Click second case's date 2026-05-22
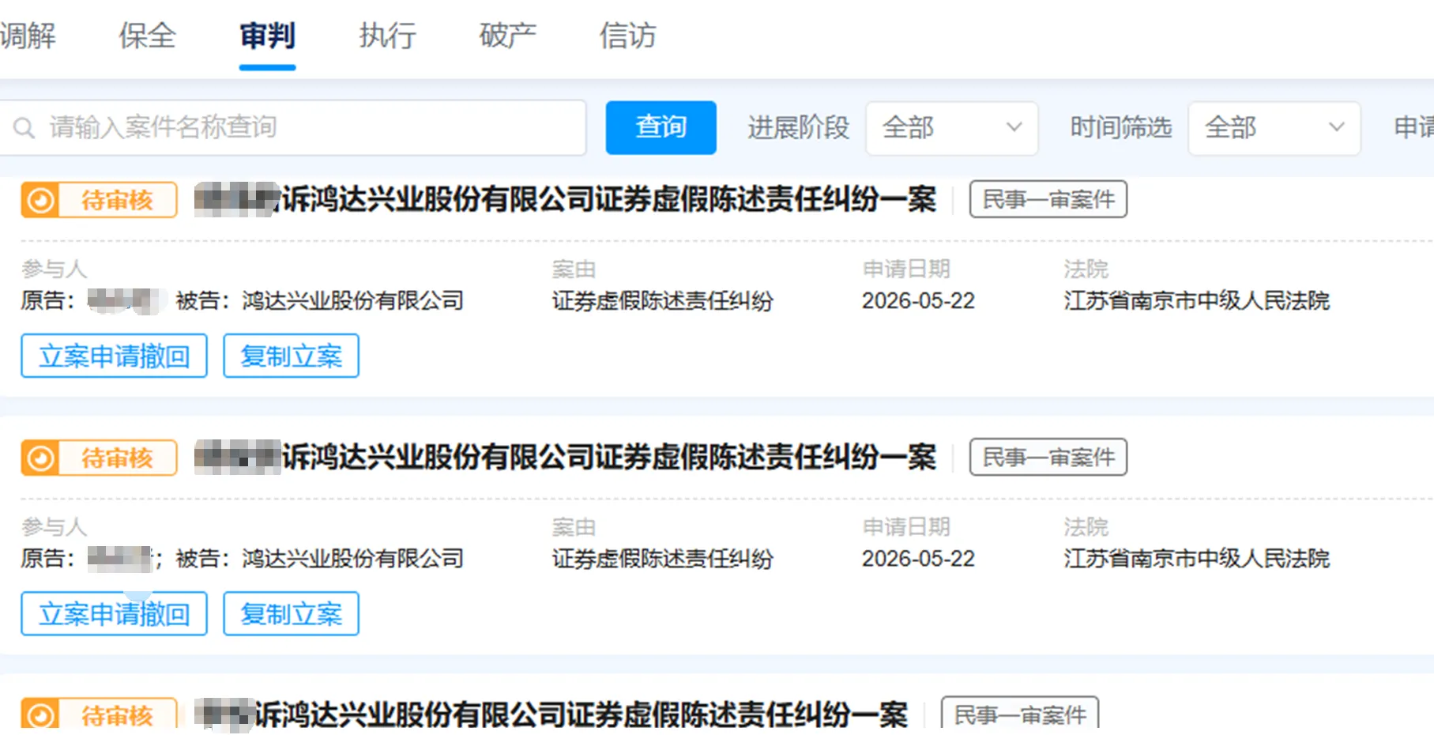This screenshot has width=1434, height=735. pyautogui.click(x=918, y=559)
